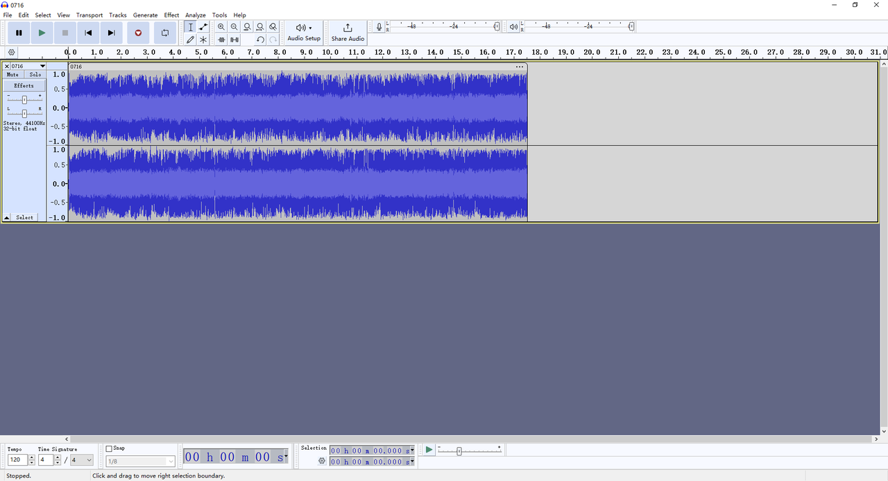Screen dimensions: 888x481
Task: Open the 0716 track name dropdown menu
Action: [x=28, y=67]
